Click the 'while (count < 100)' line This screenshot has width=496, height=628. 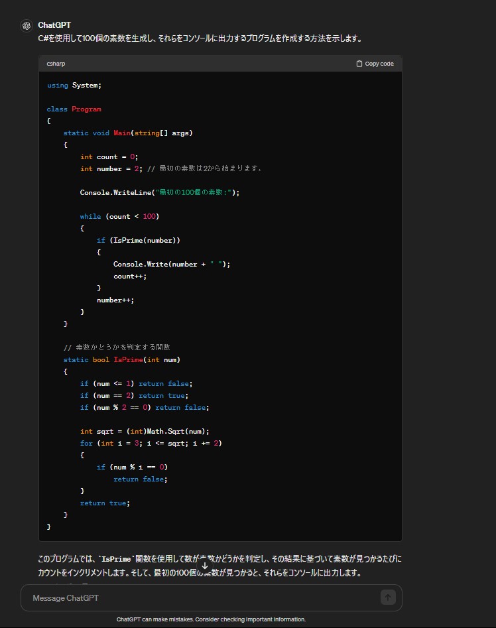click(119, 216)
